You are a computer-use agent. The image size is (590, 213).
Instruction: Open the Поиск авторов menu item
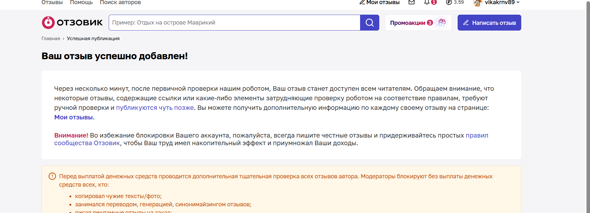(120, 3)
